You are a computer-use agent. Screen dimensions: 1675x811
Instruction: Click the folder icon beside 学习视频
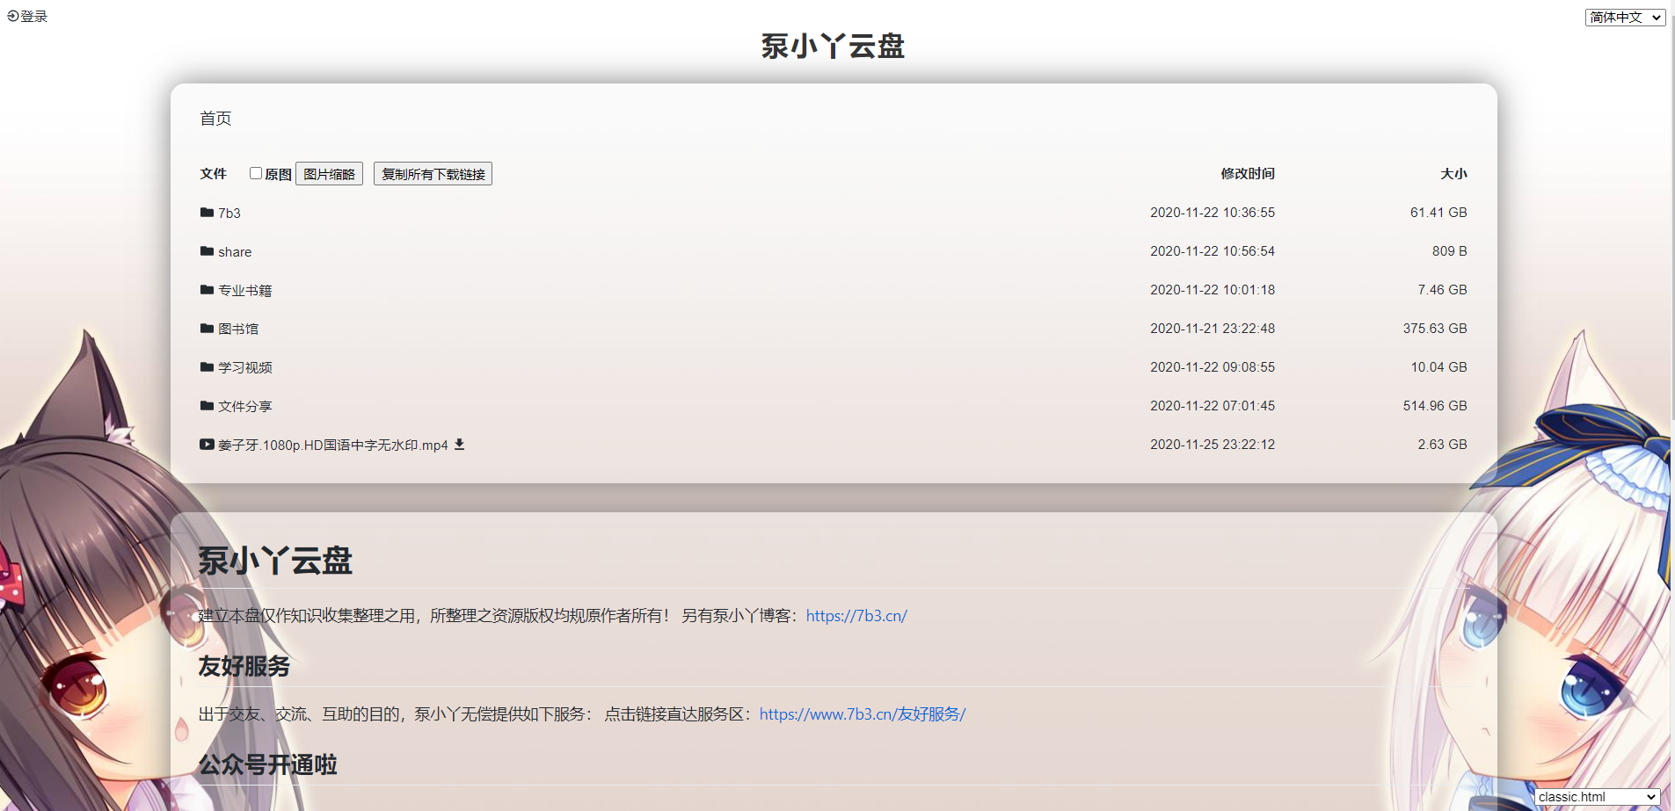coord(207,367)
